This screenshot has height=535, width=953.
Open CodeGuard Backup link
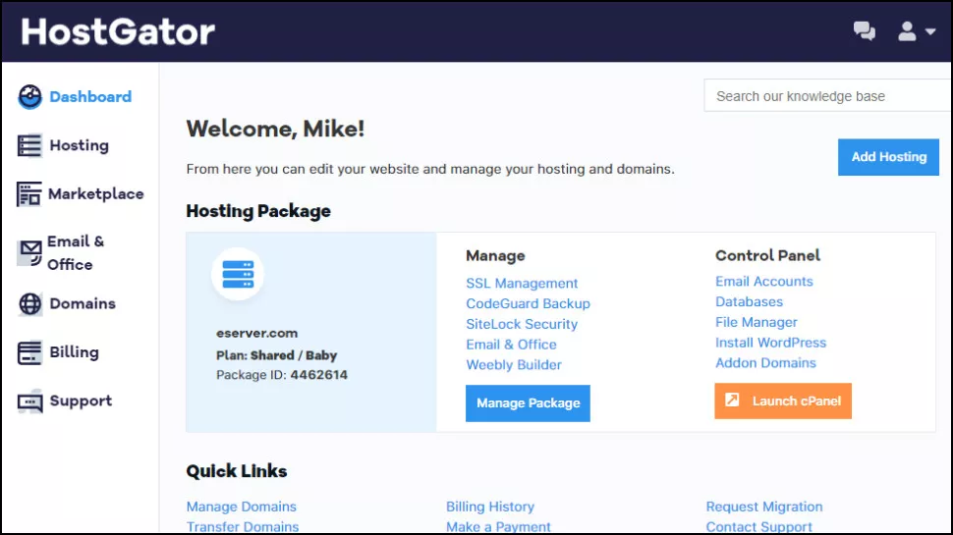pos(528,303)
